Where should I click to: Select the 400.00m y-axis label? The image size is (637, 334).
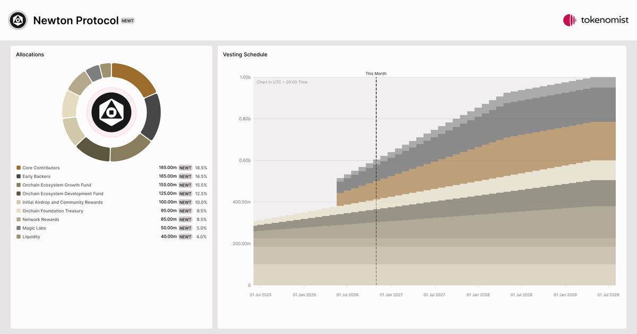242,202
